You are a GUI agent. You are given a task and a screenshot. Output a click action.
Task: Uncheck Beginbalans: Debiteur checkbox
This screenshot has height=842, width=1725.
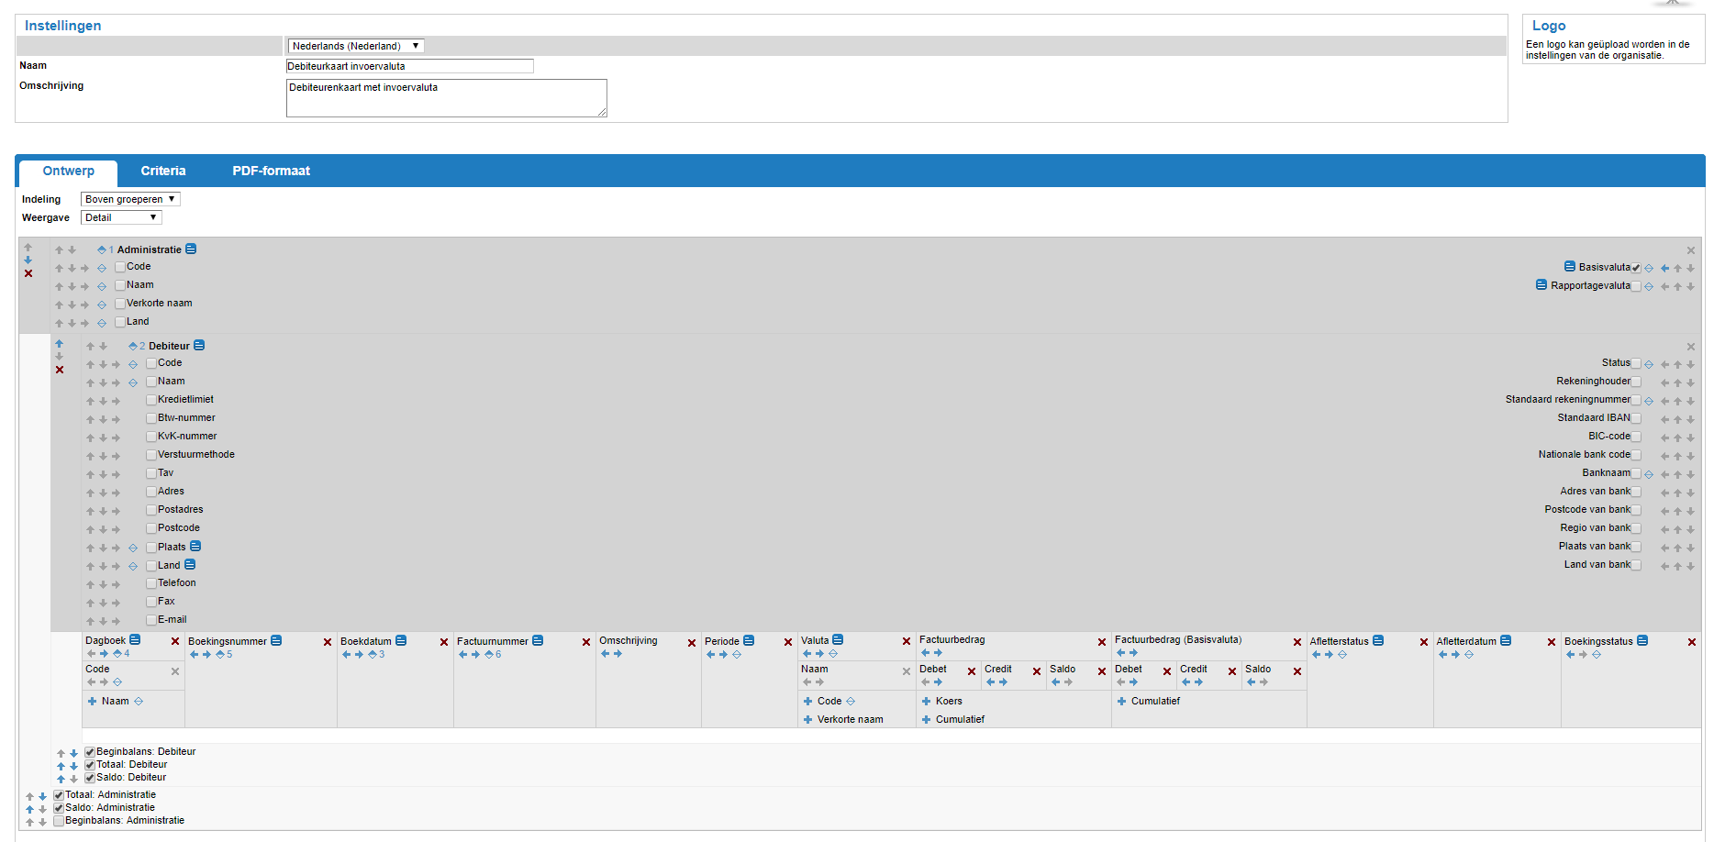click(90, 752)
